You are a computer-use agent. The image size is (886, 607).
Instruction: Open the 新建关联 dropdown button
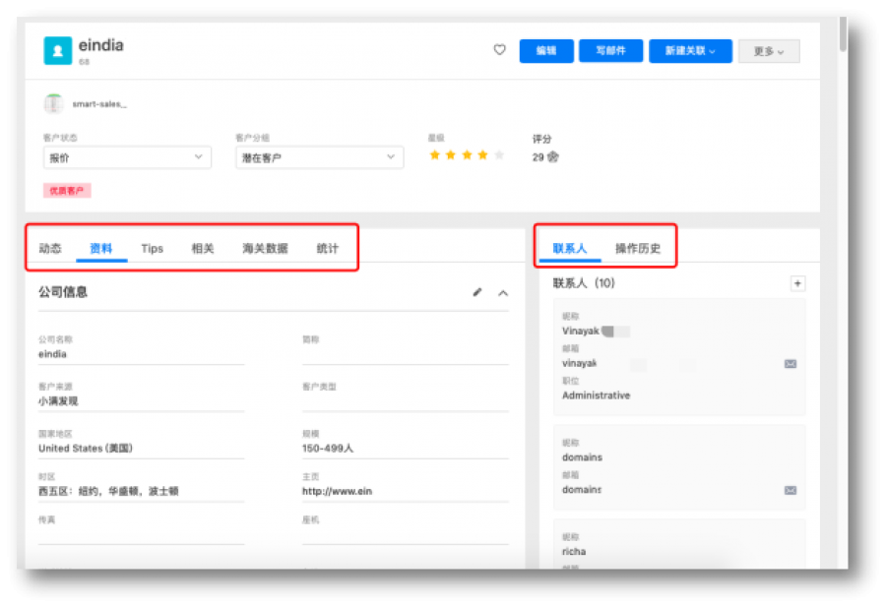pos(690,51)
